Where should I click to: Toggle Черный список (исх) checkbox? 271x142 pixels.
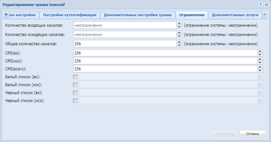(75, 101)
